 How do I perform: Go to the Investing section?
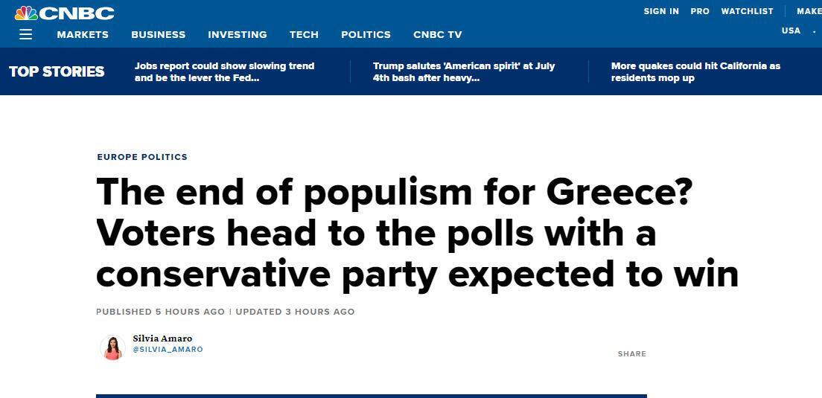[237, 34]
